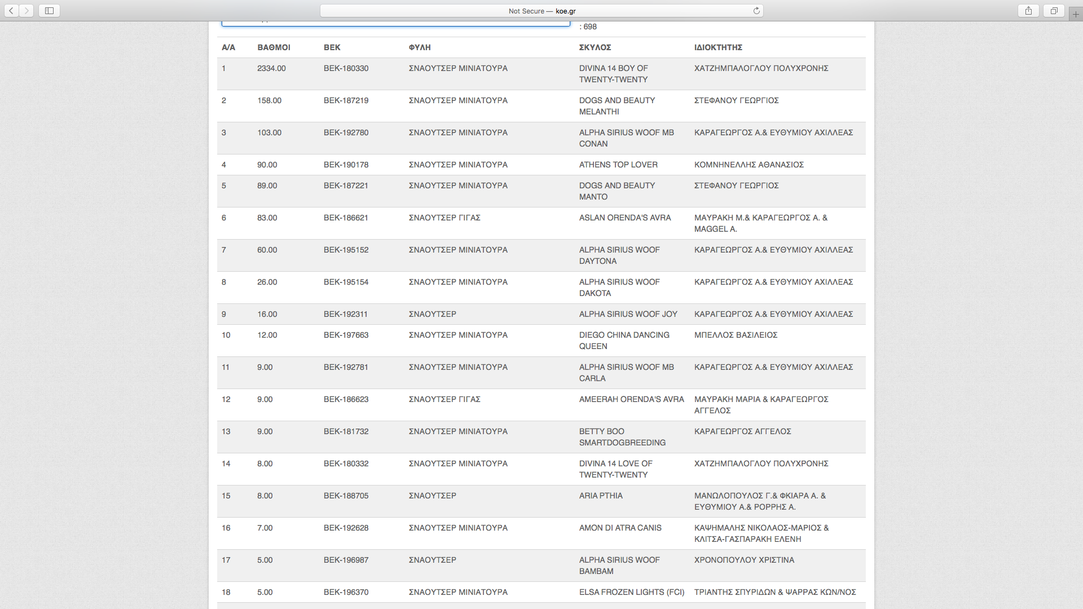The width and height of the screenshot is (1083, 609).
Task: Select dog DIEGO CHINA DANCING QUEEN
Action: pos(624,341)
